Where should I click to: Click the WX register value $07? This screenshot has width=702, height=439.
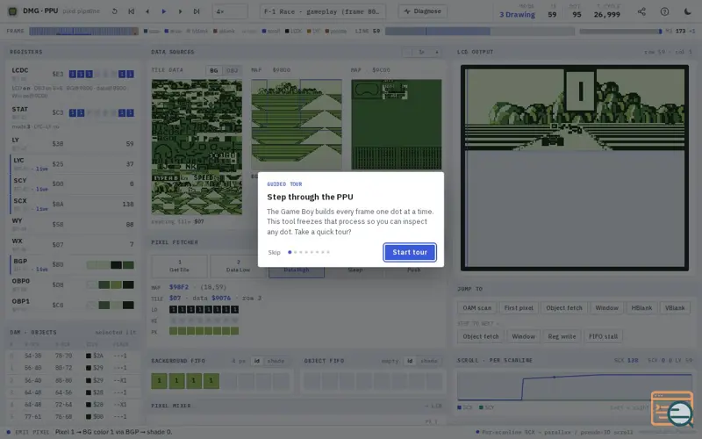pos(58,245)
